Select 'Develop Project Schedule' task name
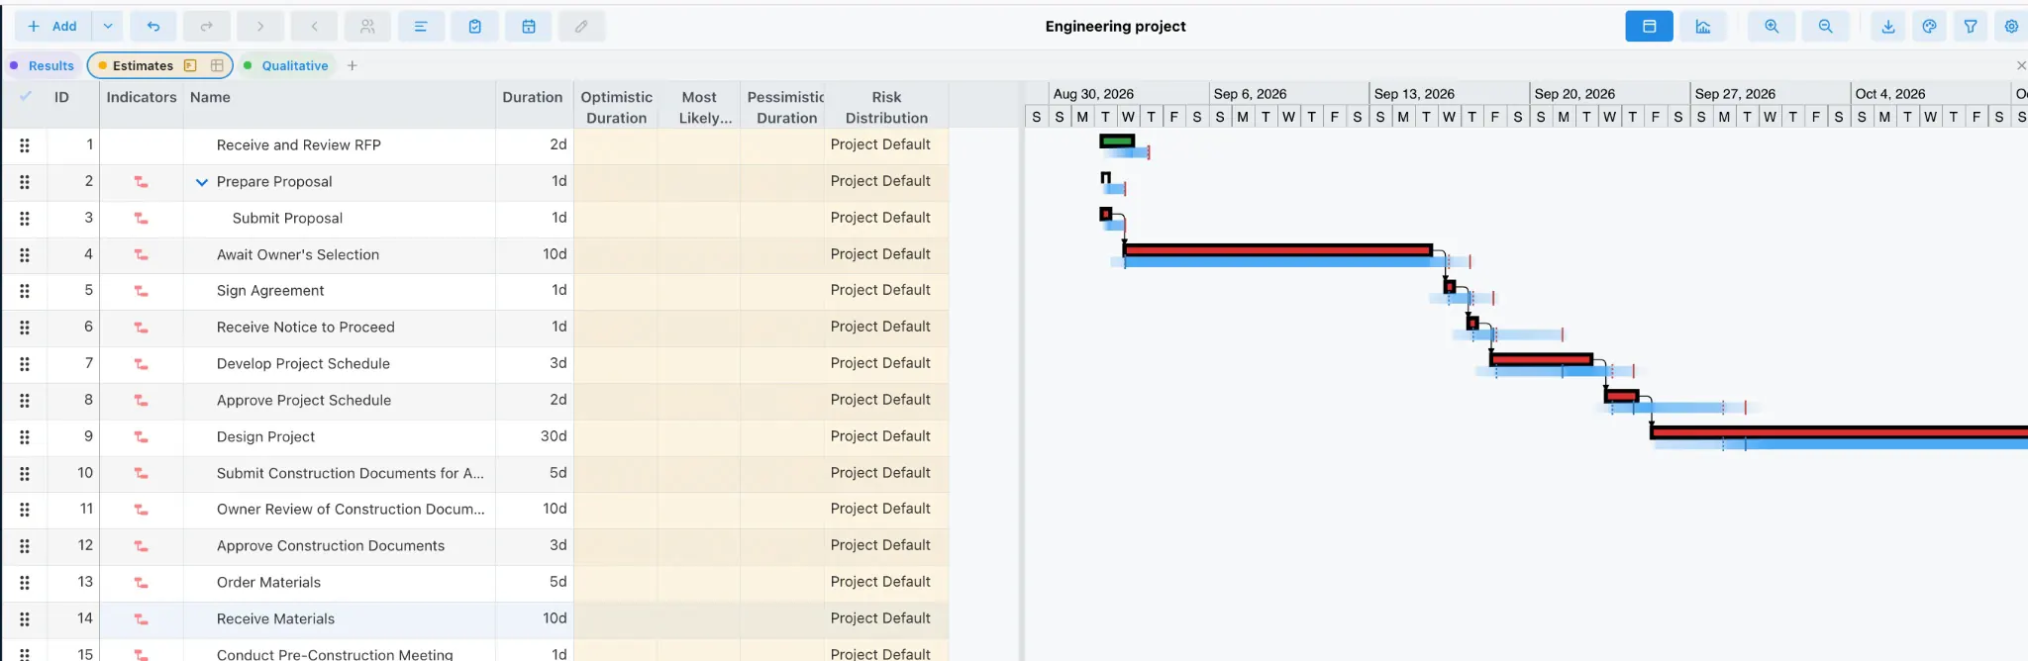This screenshot has width=2028, height=661. tap(303, 364)
